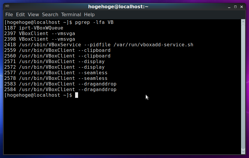This screenshot has height=158, width=249.
Task: Click the scrollbar down arrow
Action: (243, 152)
